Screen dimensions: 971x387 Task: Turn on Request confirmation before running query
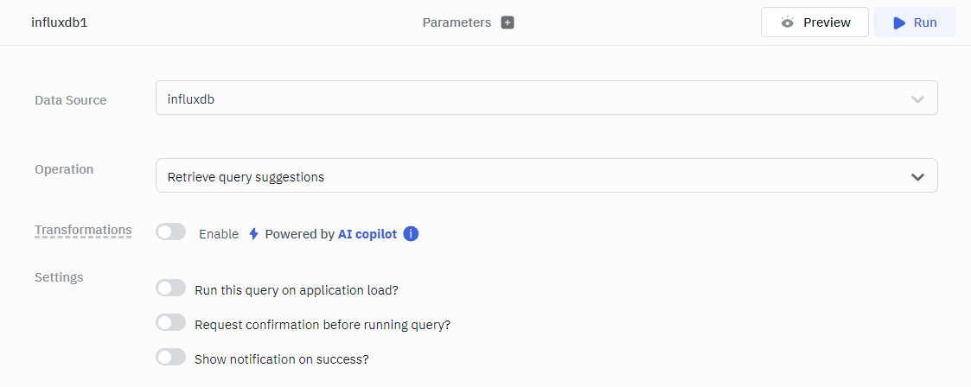click(171, 323)
